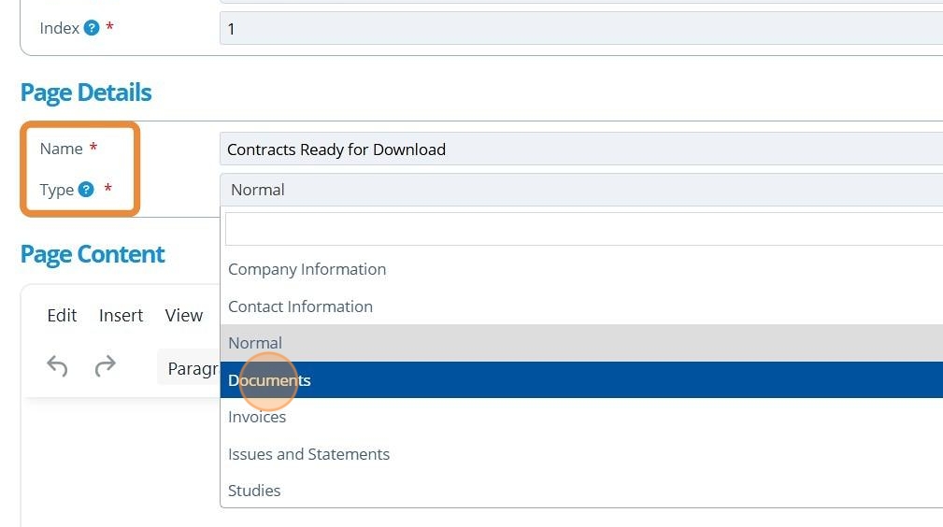Click the undo arrow in editor toolbar
This screenshot has width=943, height=527.
coord(57,366)
